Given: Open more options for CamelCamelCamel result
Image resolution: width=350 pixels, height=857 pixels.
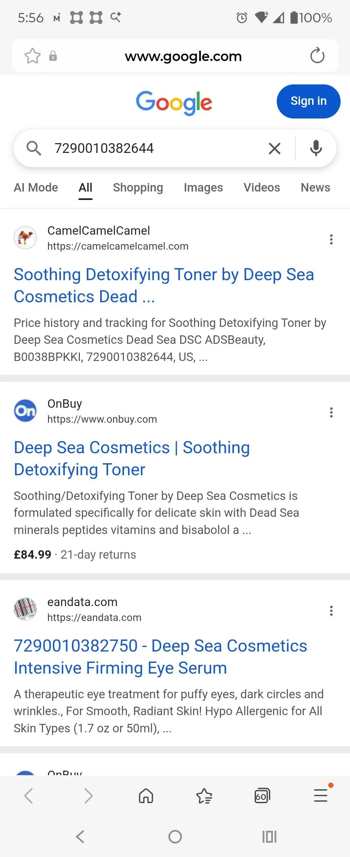Looking at the screenshot, I should pos(331,239).
